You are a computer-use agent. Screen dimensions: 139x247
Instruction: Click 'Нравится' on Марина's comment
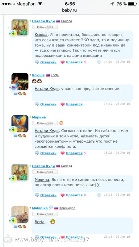click(x=74, y=153)
